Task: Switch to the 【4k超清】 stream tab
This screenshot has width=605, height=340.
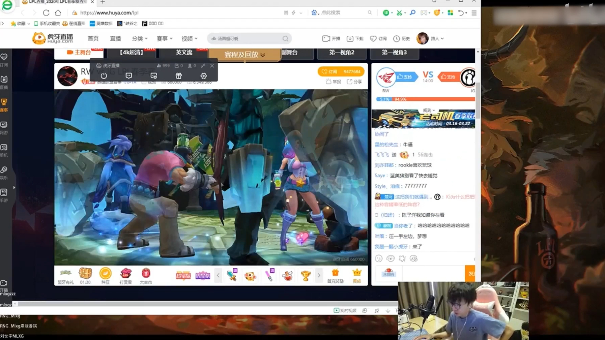Action: click(132, 52)
